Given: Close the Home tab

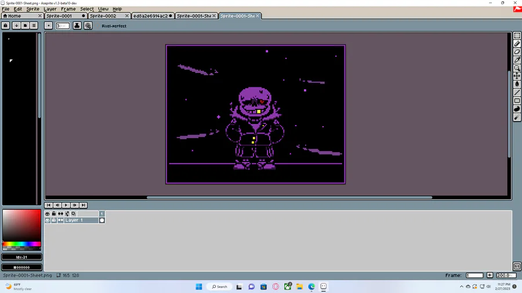Looking at the screenshot, I should click(40, 16).
